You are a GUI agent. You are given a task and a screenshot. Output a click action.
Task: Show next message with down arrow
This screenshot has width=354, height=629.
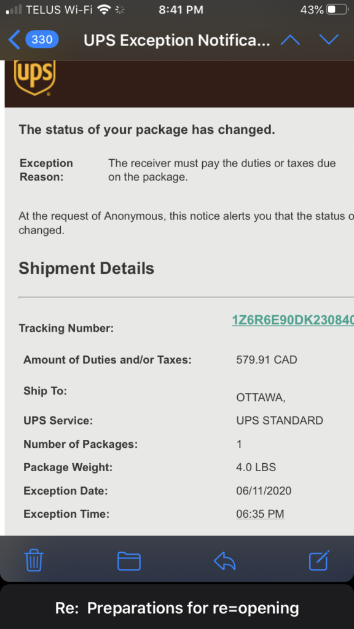pyautogui.click(x=329, y=40)
